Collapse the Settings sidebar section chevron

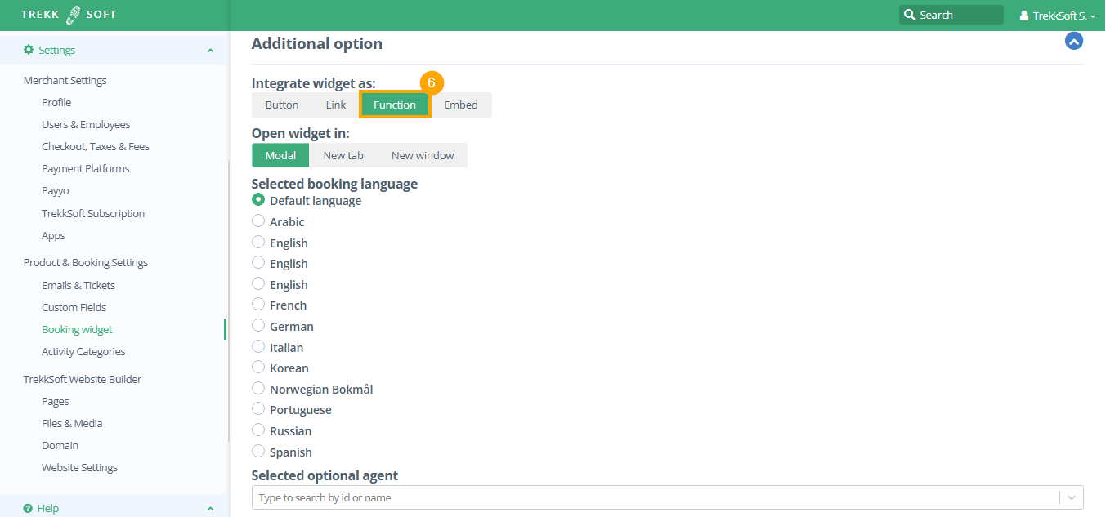click(210, 51)
